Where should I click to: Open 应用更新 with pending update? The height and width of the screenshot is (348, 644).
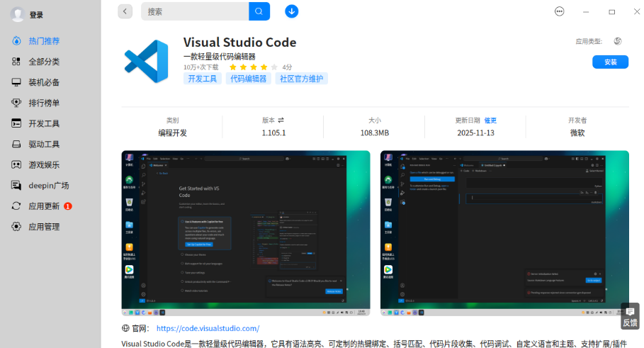tap(44, 206)
